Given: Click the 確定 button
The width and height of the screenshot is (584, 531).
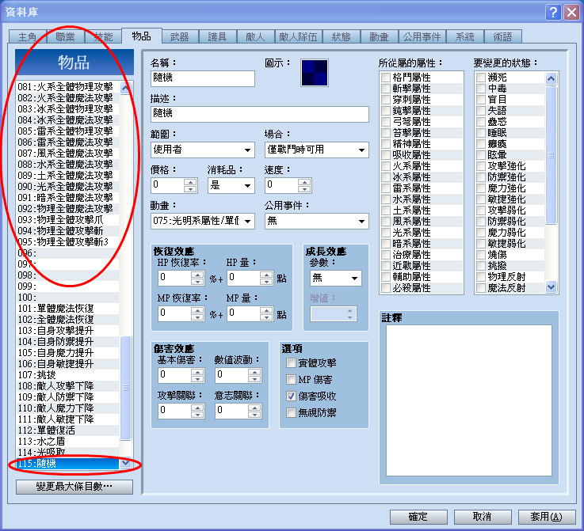Looking at the screenshot, I should (418, 517).
